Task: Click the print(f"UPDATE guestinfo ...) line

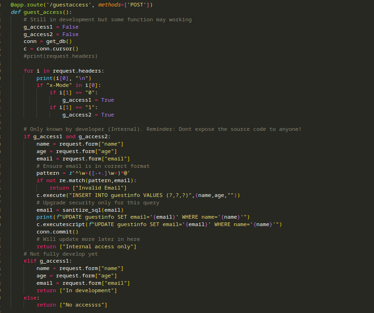Action: tap(143, 217)
